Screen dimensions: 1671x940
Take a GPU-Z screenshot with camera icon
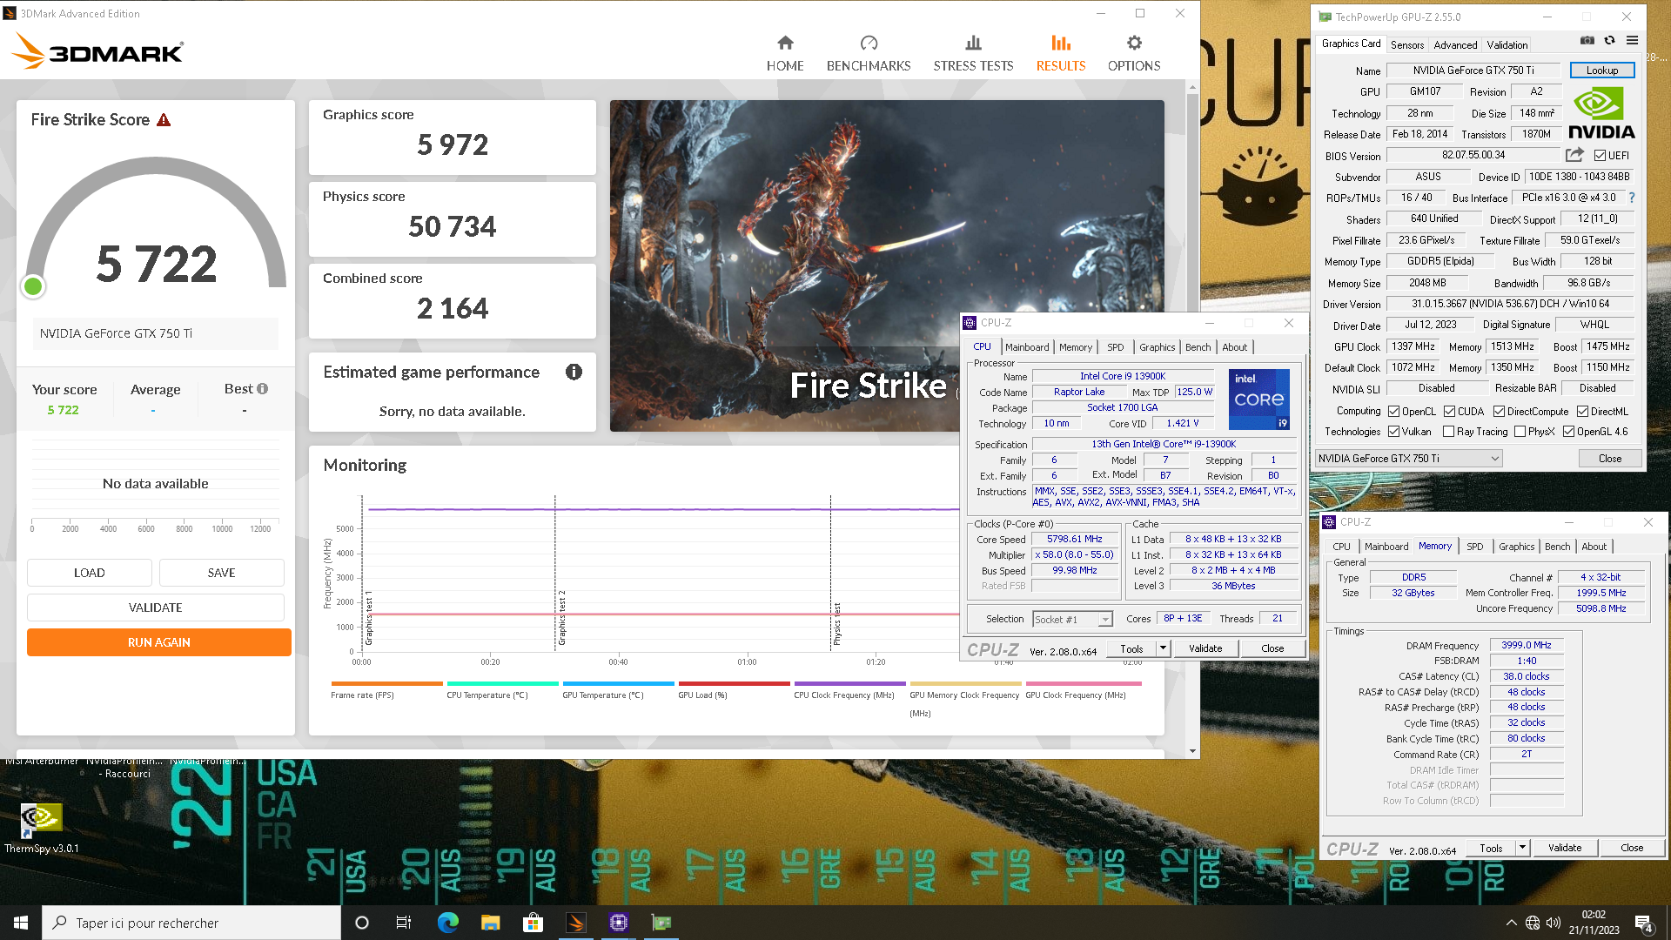click(1587, 40)
